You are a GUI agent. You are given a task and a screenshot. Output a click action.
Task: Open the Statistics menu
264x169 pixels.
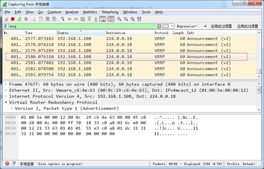pyautogui.click(x=90, y=12)
